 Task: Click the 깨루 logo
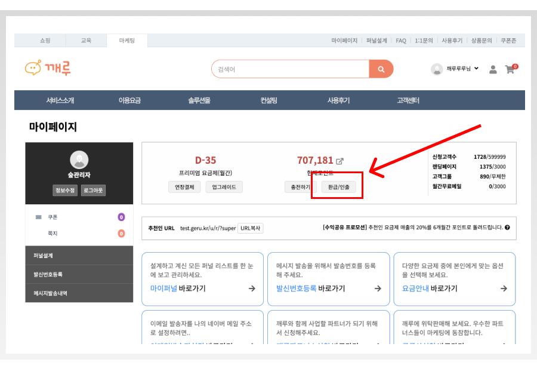[x=48, y=68]
